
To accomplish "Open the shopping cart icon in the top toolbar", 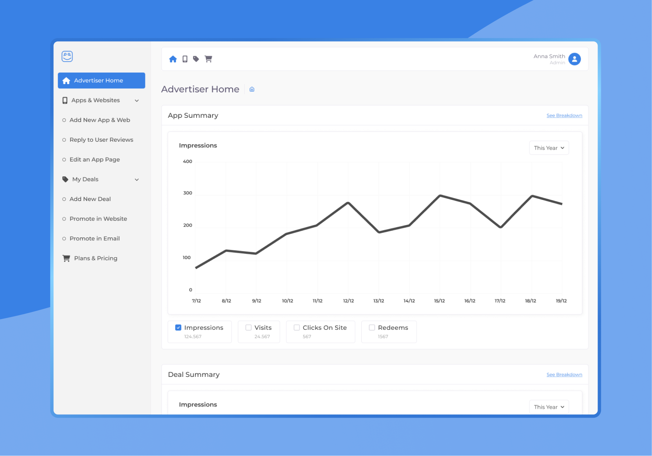I will coord(209,59).
